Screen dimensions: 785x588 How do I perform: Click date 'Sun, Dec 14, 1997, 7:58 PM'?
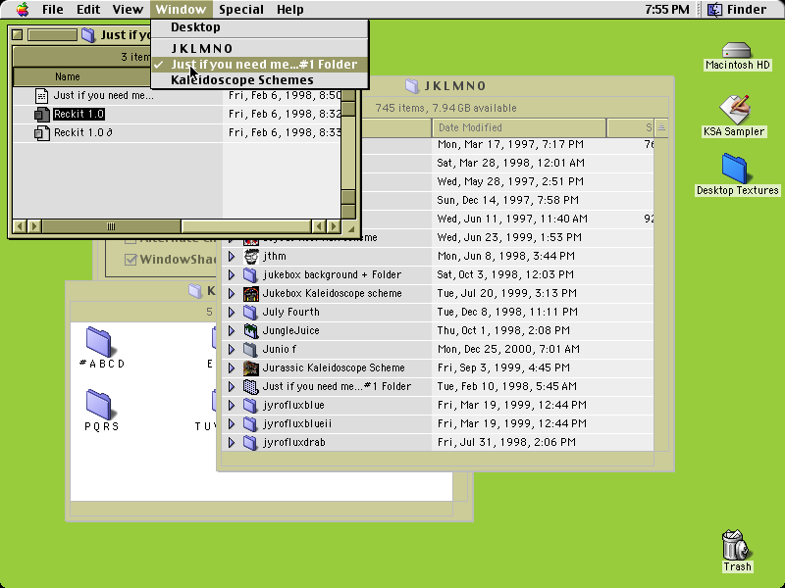click(507, 200)
